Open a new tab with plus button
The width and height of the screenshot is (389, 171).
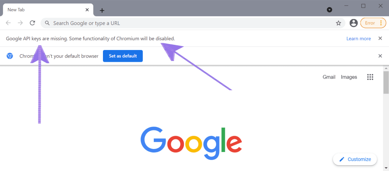click(102, 10)
